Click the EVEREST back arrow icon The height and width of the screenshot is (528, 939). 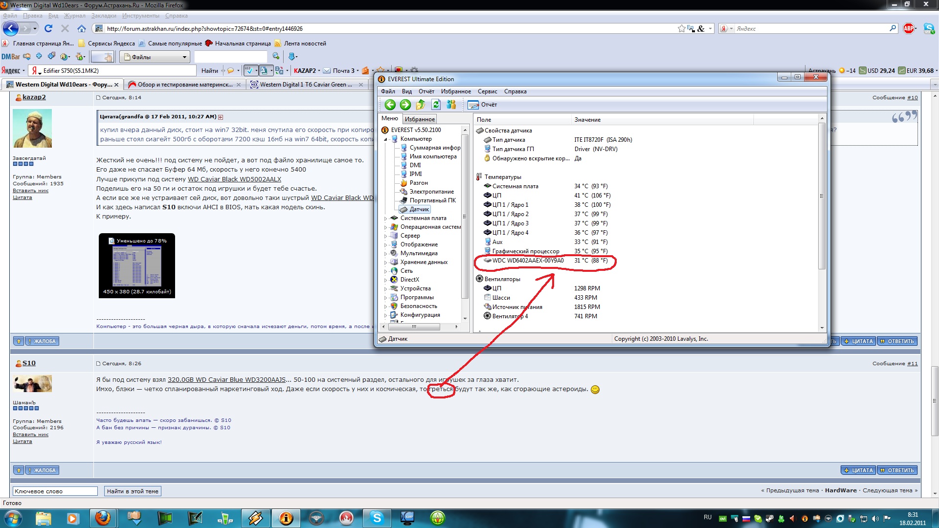(390, 105)
